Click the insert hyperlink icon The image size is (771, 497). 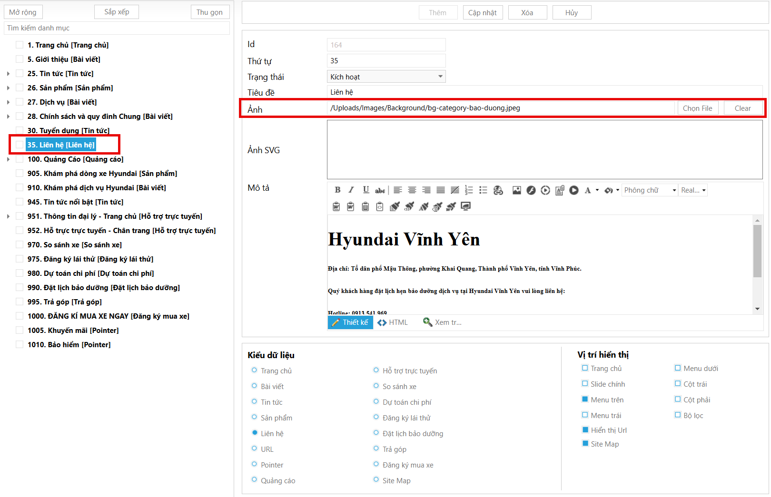[498, 190]
